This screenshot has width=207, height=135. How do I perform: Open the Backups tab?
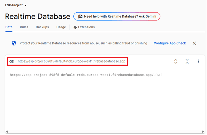coord(43,27)
